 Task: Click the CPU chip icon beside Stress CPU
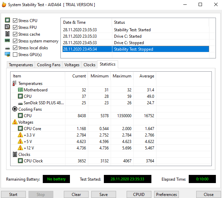[7, 20]
